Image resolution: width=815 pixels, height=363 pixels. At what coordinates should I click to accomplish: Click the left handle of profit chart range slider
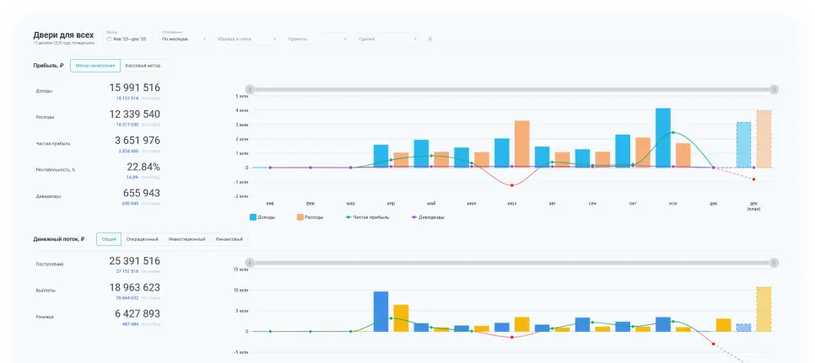(x=249, y=89)
